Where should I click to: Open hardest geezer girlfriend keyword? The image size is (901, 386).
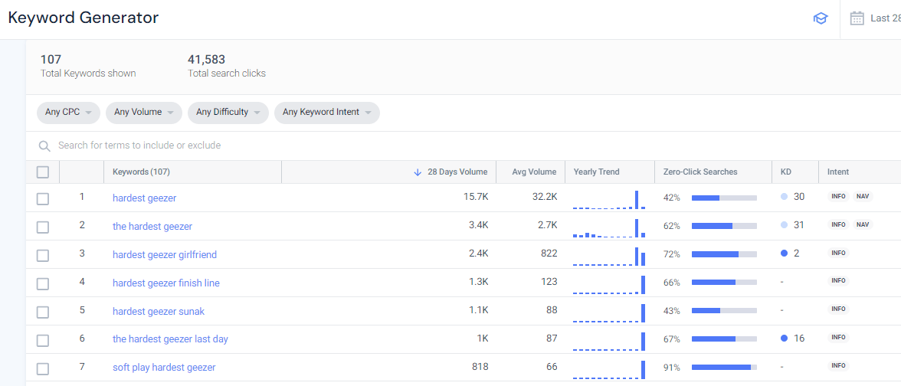(x=164, y=254)
